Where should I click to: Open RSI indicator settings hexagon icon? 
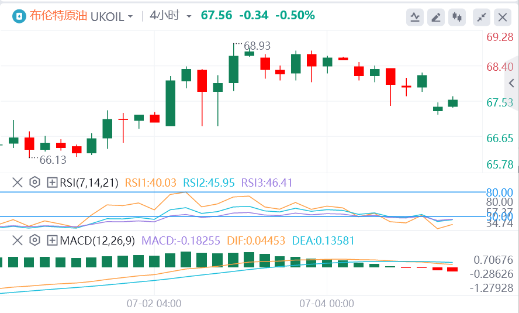[x=34, y=183]
